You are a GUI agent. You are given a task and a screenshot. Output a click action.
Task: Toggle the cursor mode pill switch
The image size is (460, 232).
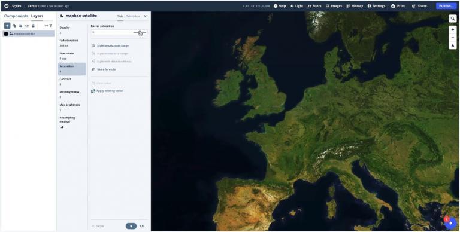(x=131, y=226)
